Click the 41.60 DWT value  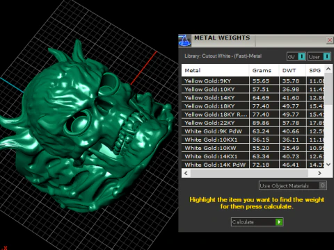291,98
